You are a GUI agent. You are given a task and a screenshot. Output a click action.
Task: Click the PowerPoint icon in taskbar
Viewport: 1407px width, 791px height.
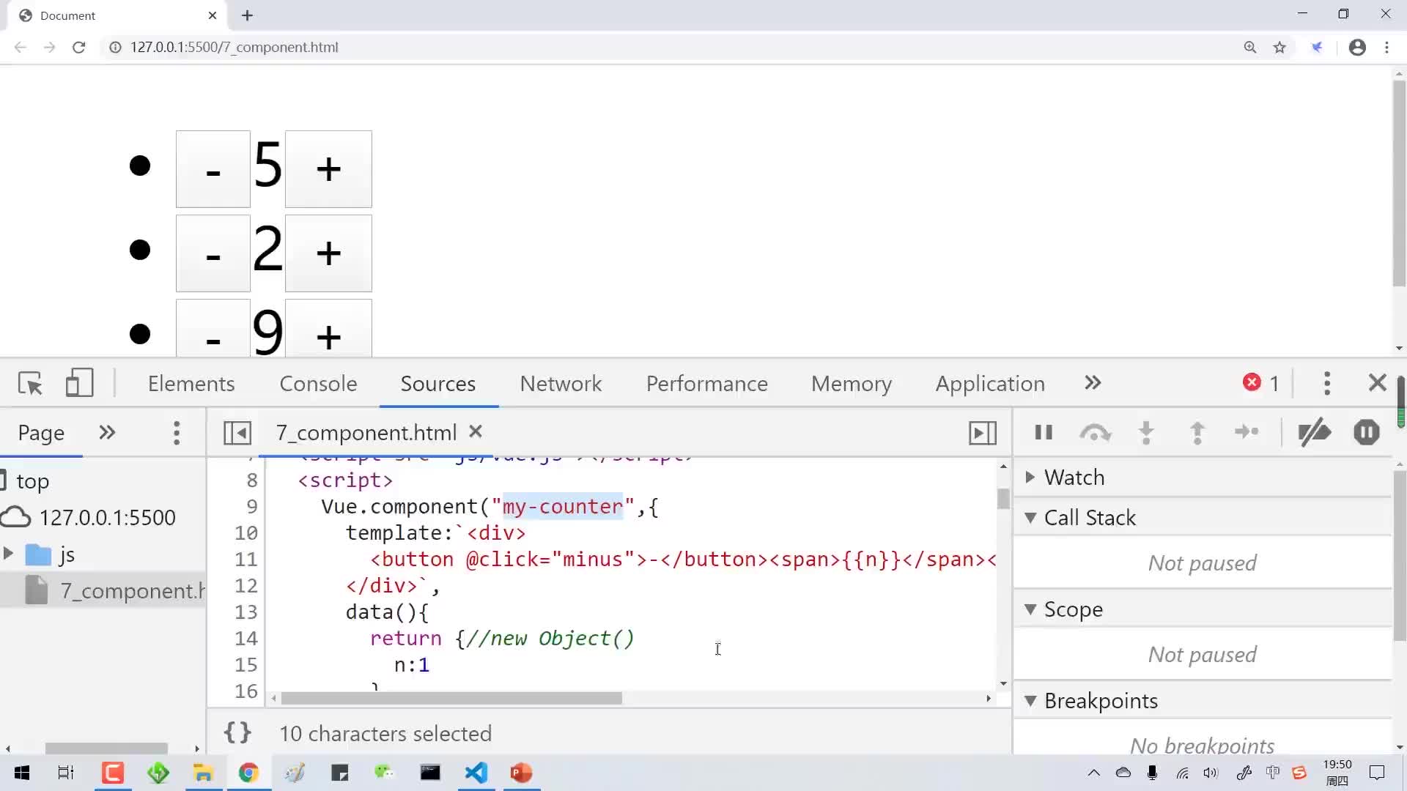pyautogui.click(x=522, y=772)
